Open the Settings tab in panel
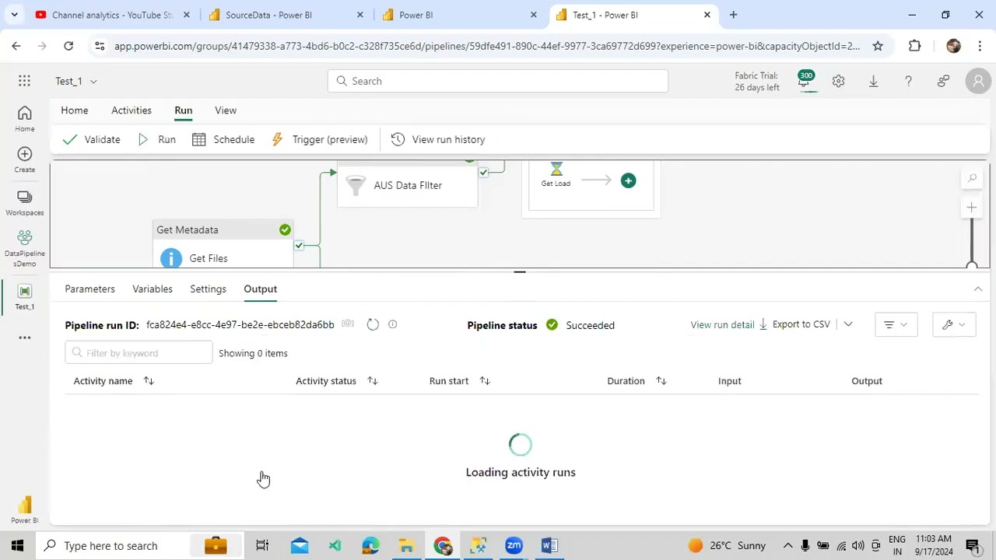The width and height of the screenshot is (996, 560). coord(208,289)
